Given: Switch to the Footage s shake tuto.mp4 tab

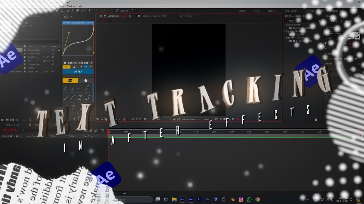Looking at the screenshot, I should pyautogui.click(x=154, y=16).
